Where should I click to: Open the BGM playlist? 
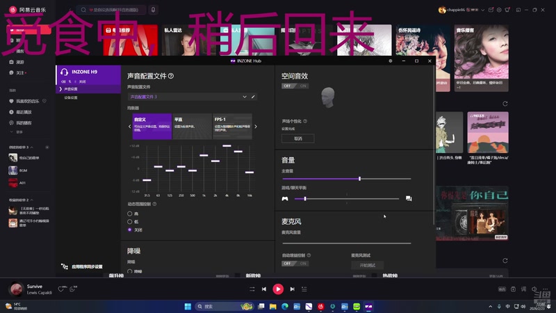pos(23,170)
